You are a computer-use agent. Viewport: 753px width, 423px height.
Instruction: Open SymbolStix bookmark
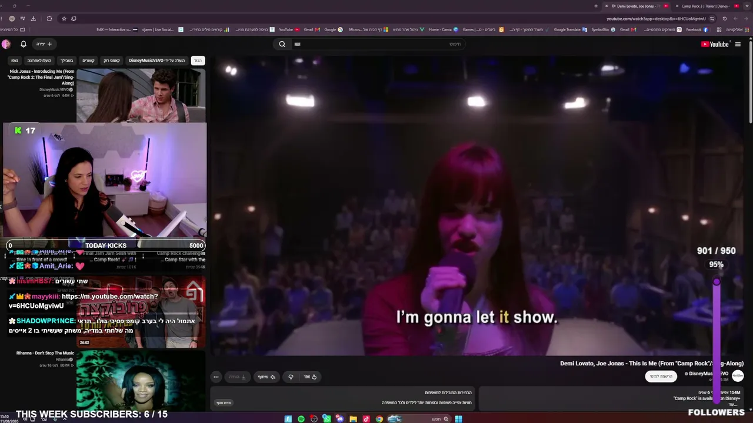coord(603,29)
